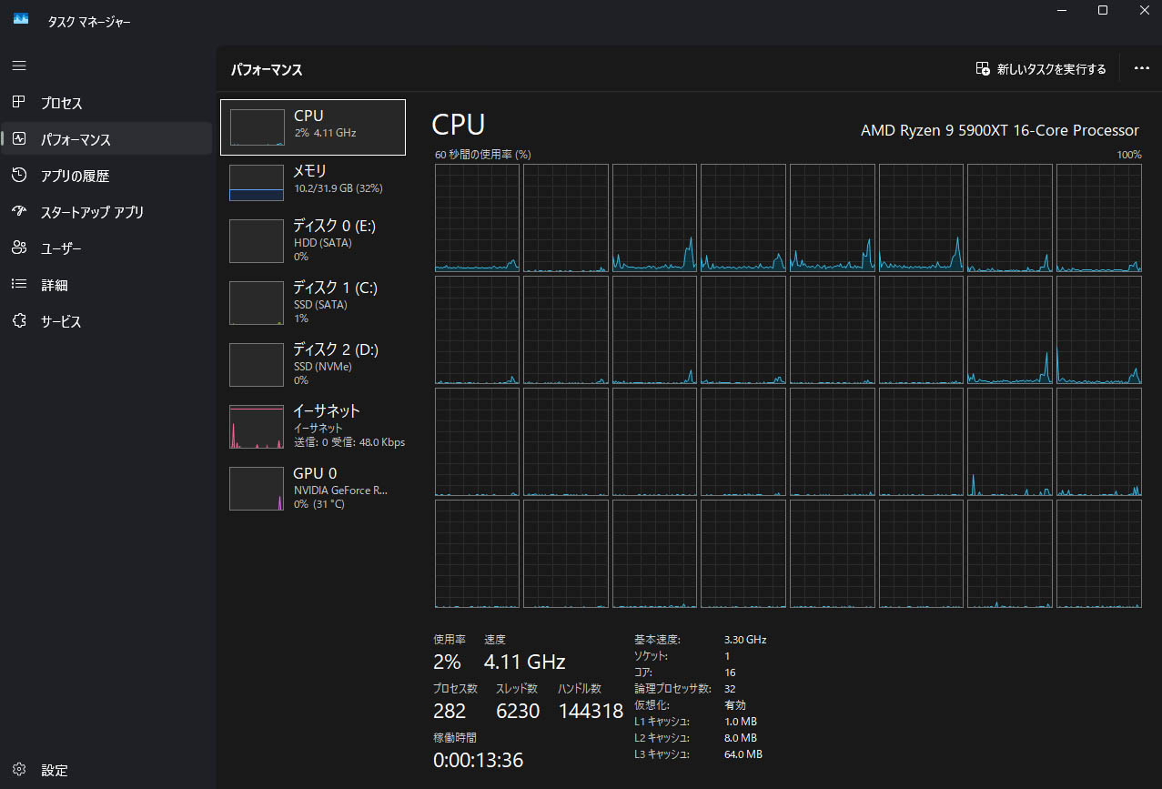
Task: Click the Processes (プロセス) sidebar icon
Action: click(19, 103)
